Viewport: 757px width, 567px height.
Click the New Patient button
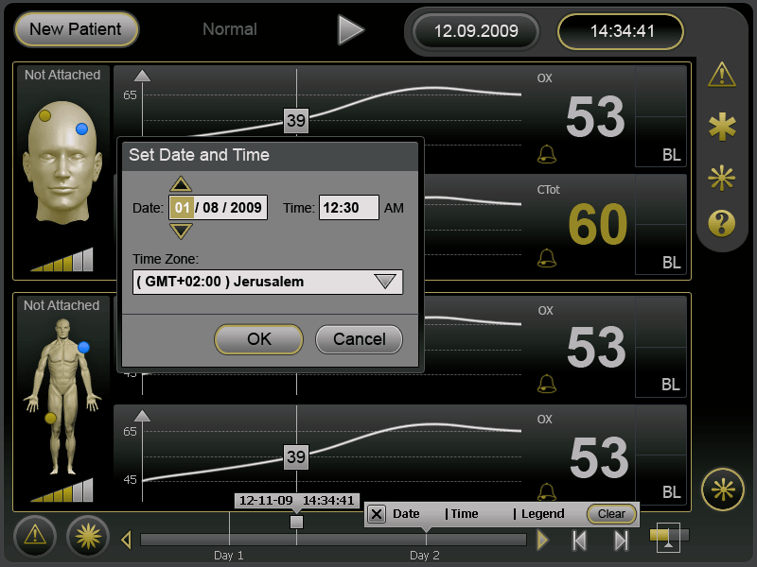[76, 29]
